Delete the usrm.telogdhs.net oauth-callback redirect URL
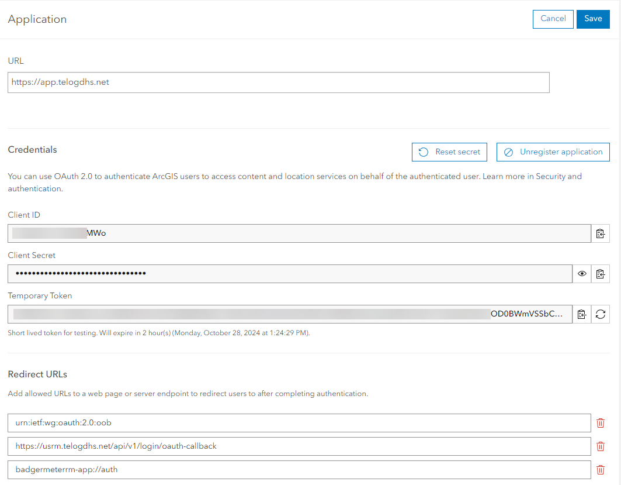 click(600, 446)
